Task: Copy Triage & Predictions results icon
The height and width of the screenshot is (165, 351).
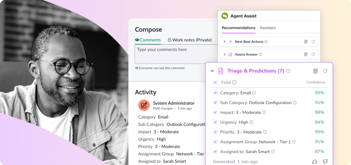Action: [x=315, y=71]
